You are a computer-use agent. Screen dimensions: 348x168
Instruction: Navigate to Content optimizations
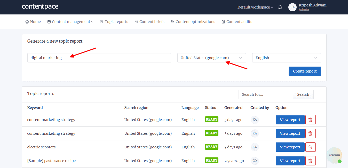(193, 22)
